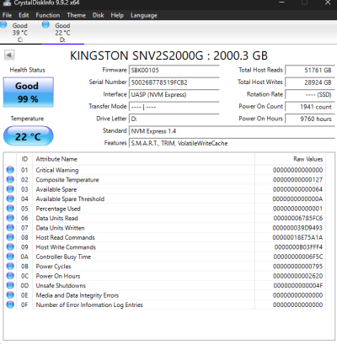Image resolution: width=337 pixels, height=344 pixels.
Task: Select the Unsafe Shutdowns attribute name
Action: click(x=61, y=285)
